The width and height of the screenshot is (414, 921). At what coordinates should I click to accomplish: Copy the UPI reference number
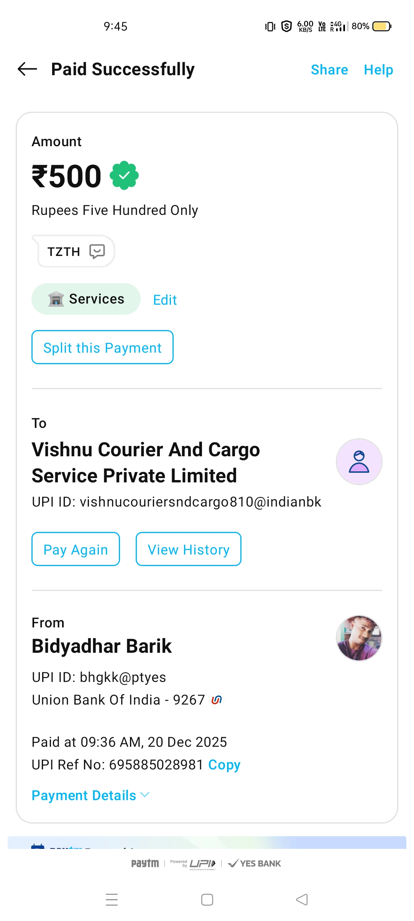click(224, 765)
